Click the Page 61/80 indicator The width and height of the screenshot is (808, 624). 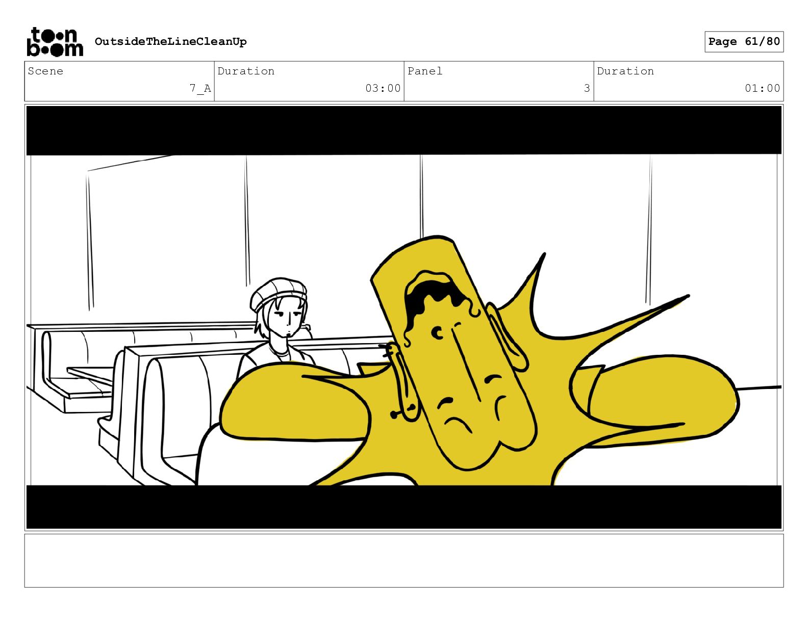[x=744, y=41]
